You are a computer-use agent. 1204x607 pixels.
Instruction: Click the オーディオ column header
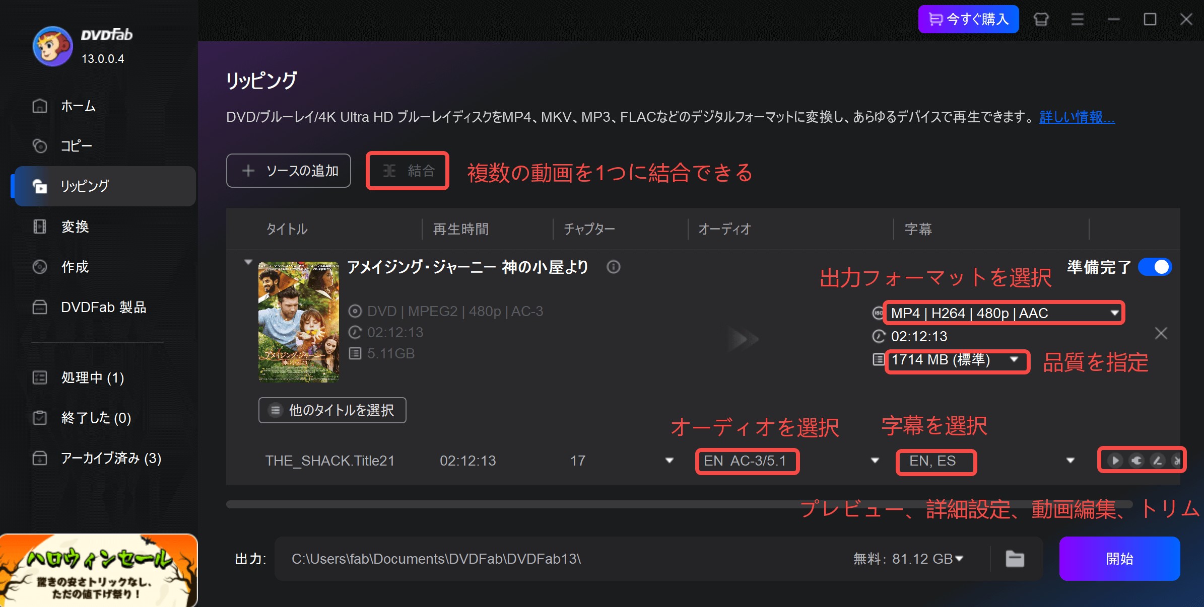tap(724, 229)
